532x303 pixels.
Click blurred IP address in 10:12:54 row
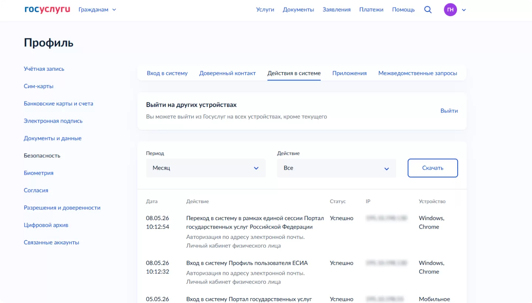[386, 218]
